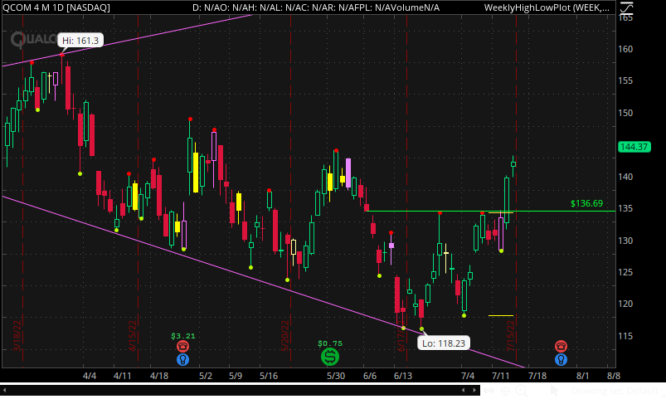Click the Hi: 161.3 price bubble
666x399 pixels.
pos(80,41)
